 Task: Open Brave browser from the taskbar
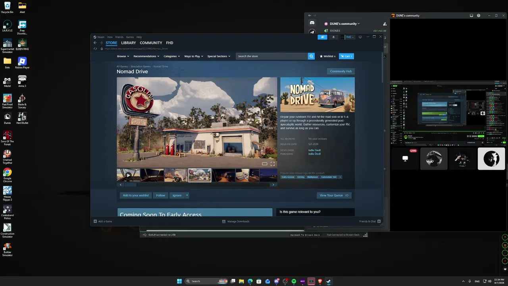pos(320,281)
